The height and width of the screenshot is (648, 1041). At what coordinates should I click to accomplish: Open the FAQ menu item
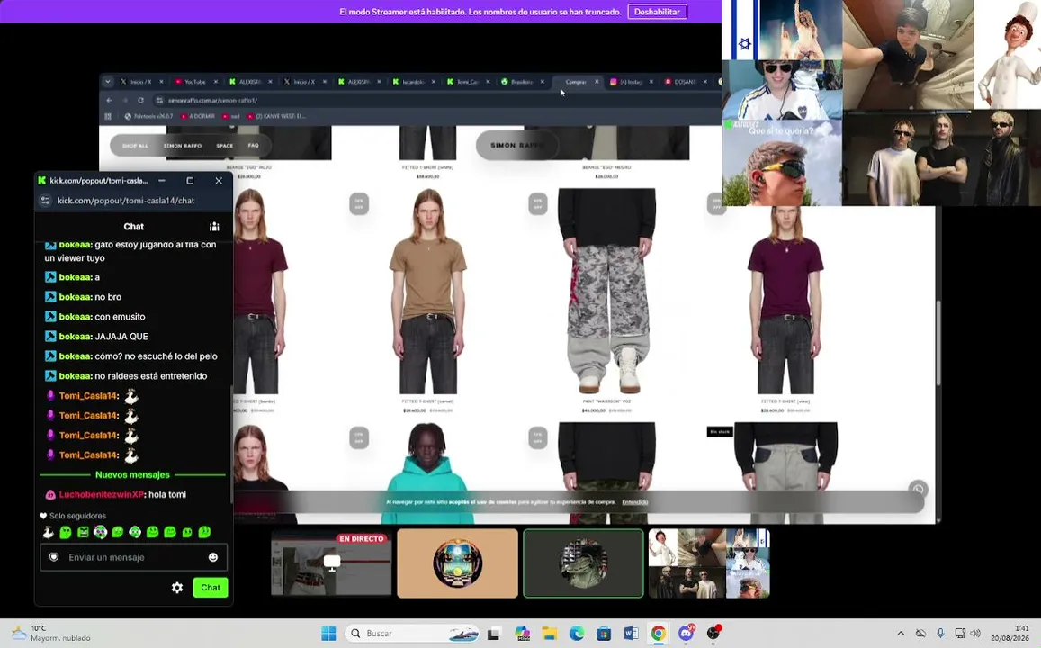tap(253, 146)
